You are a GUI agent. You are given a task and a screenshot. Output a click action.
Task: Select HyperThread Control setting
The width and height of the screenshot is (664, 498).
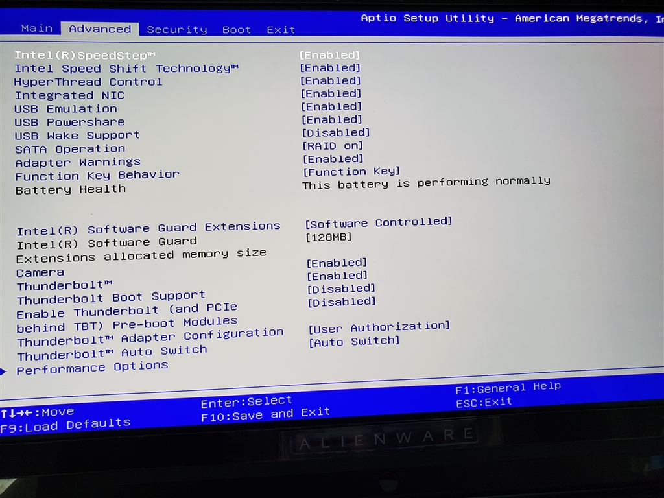88,82
